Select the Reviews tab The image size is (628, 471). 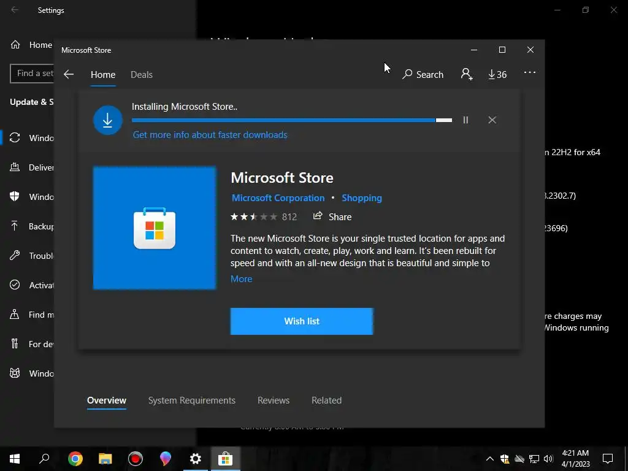click(274, 400)
